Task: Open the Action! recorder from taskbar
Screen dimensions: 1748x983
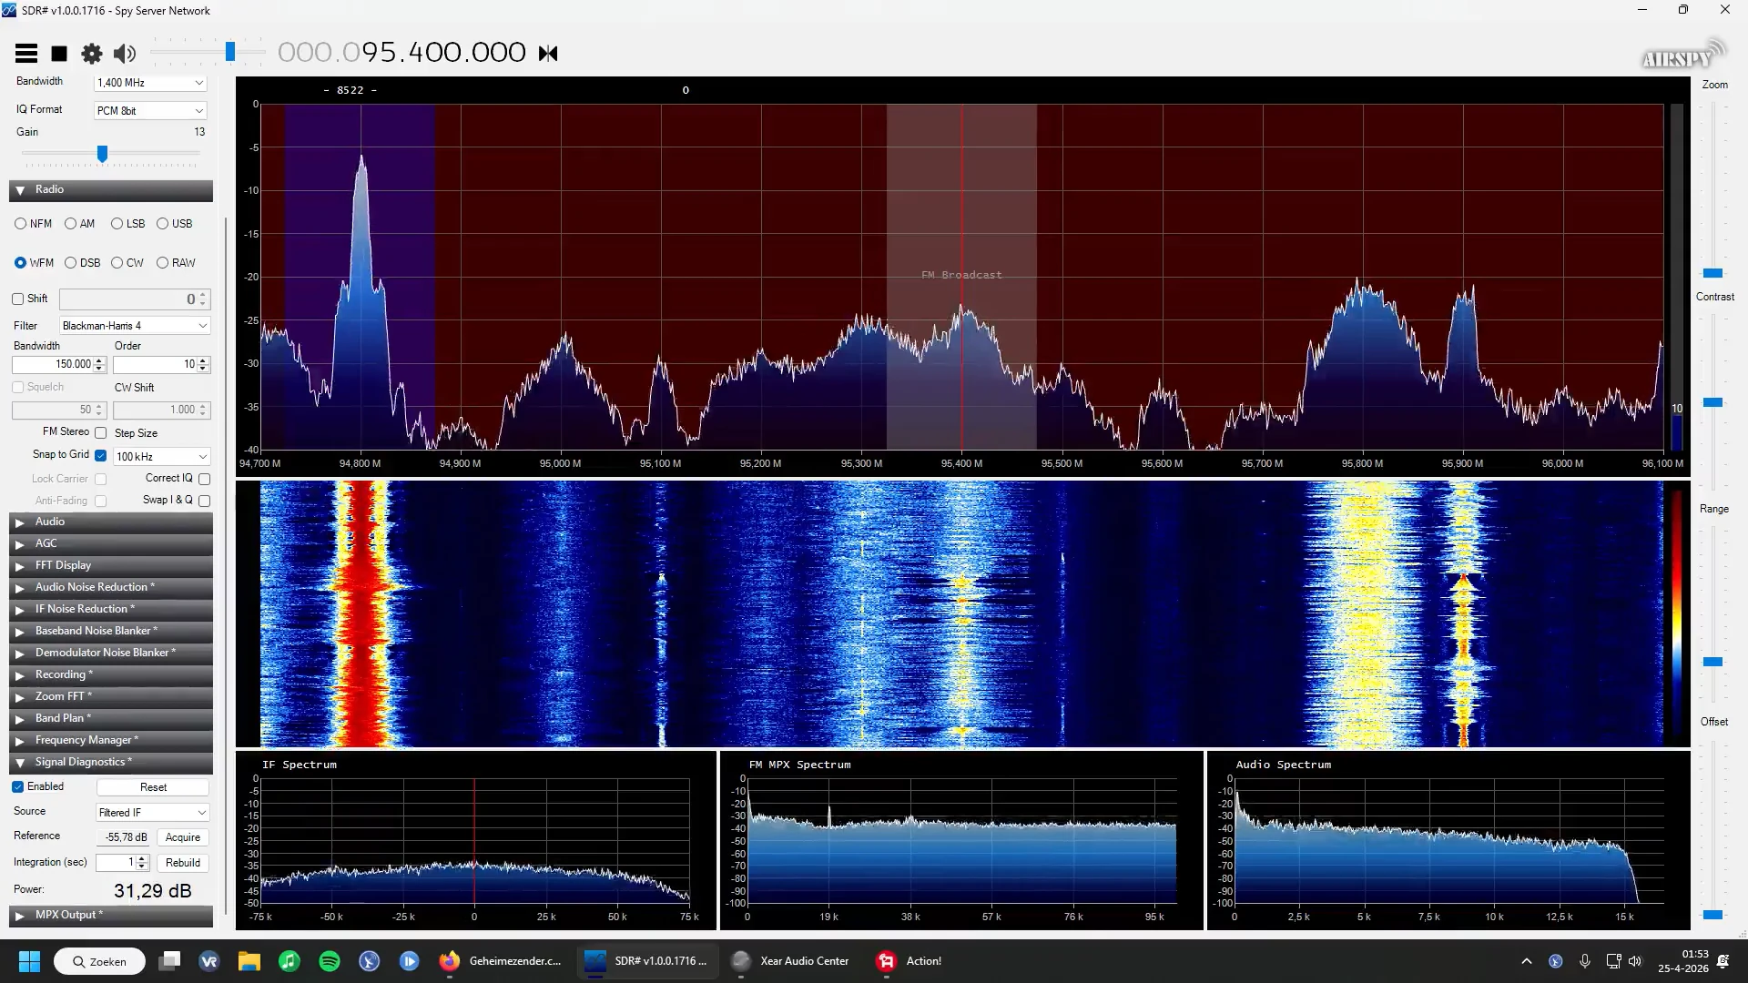Action: [910, 961]
